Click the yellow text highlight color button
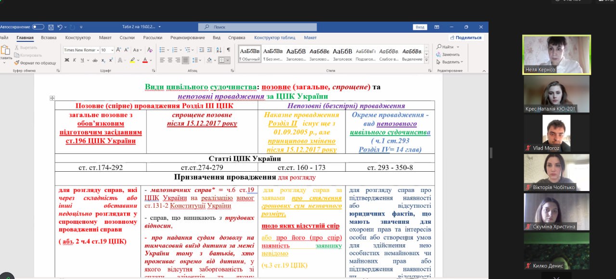The width and height of the screenshot is (616, 279). (x=132, y=60)
